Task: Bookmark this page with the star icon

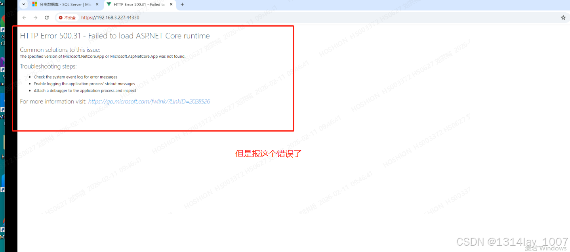Action: tap(563, 18)
